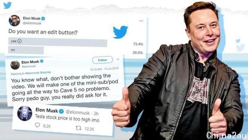Click the 73.4% poll result bar
Viewport: 248px width, 140px height.
58,42
